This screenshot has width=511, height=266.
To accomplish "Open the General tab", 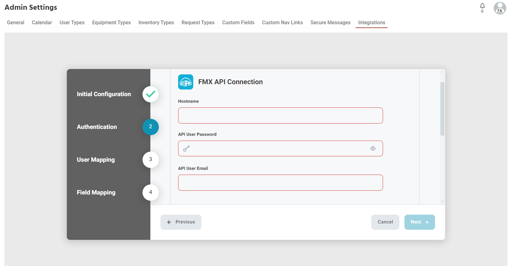I will (x=15, y=22).
